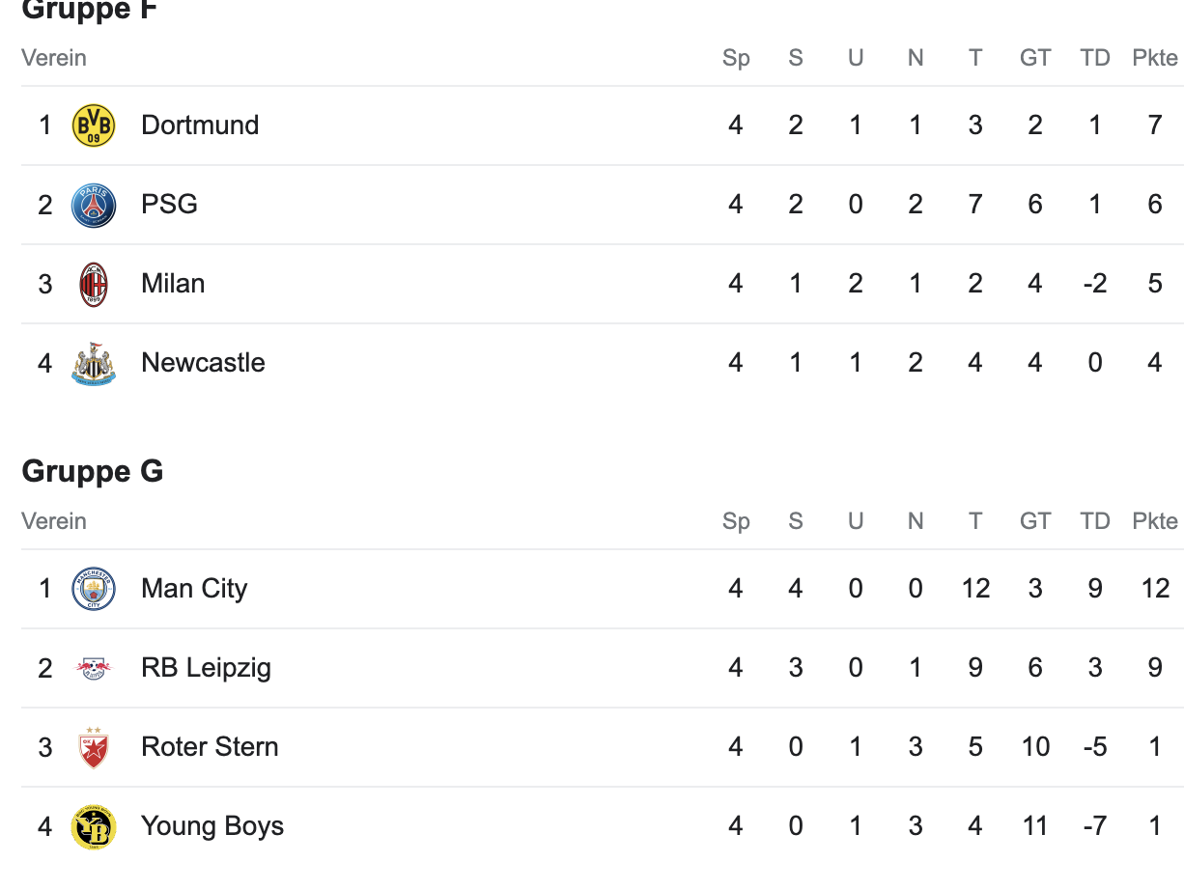Click the RB Leipzig logo
Screen dimensions: 1184x890
[x=94, y=668]
